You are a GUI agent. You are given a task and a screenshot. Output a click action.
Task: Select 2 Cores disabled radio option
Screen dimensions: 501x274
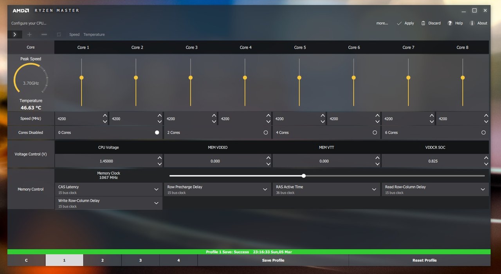266,132
